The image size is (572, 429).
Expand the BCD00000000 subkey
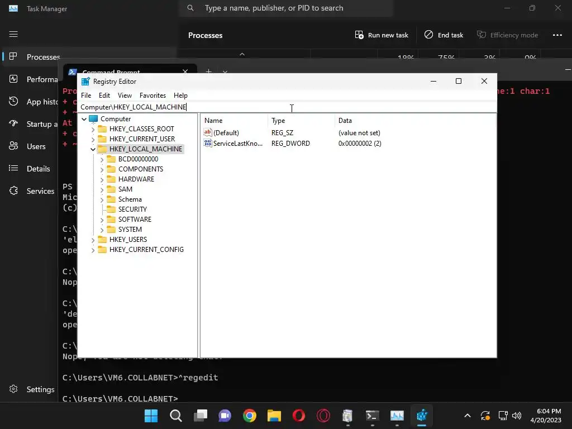click(102, 159)
